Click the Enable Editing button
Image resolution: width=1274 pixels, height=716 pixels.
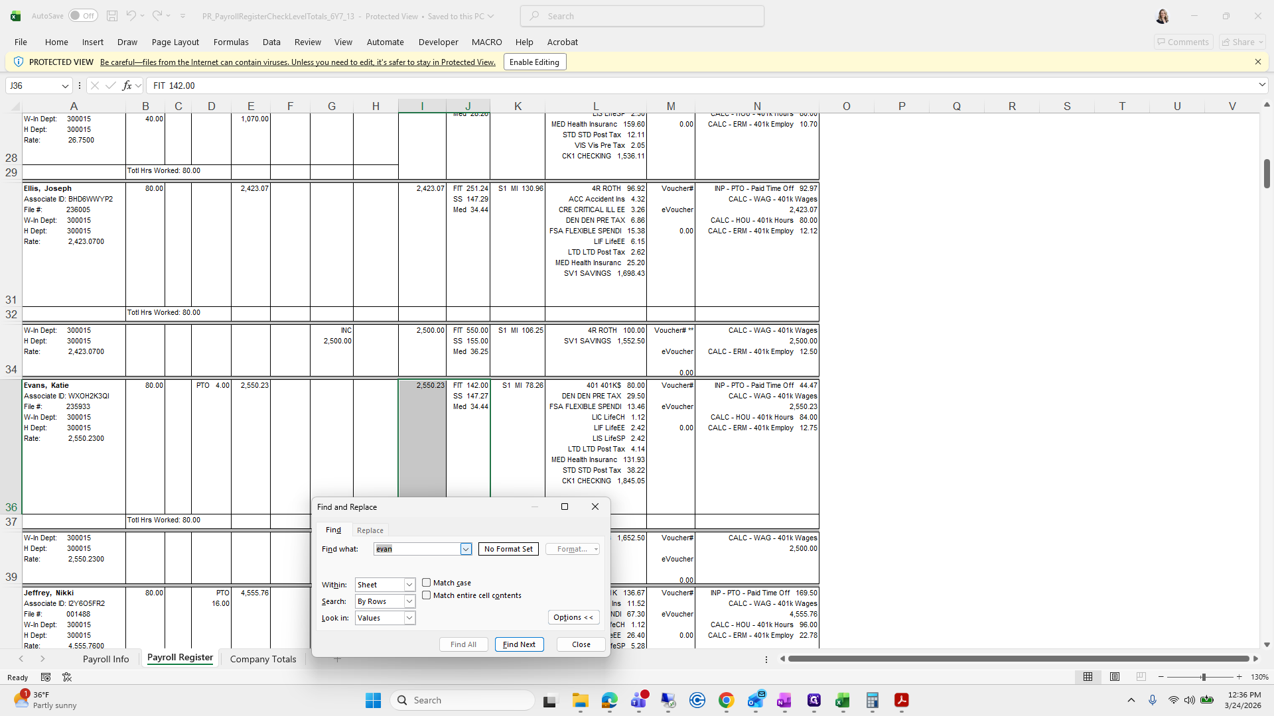(x=534, y=62)
